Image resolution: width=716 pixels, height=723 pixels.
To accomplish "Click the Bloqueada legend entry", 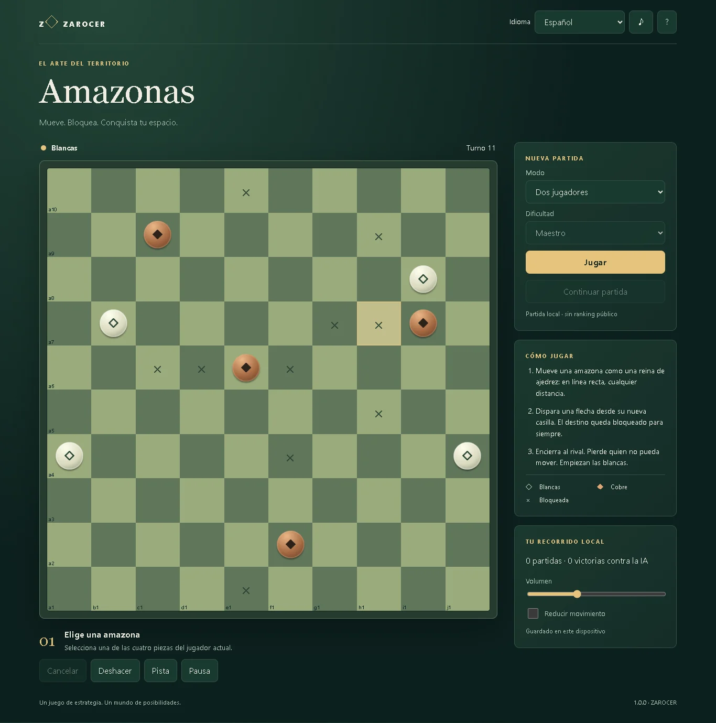I will (547, 500).
